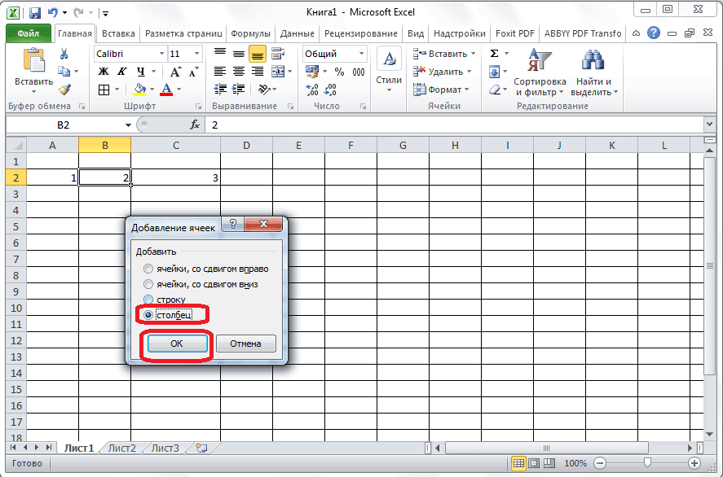Click the Cut scissors icon
Image resolution: width=723 pixels, height=477 pixels.
click(x=64, y=54)
